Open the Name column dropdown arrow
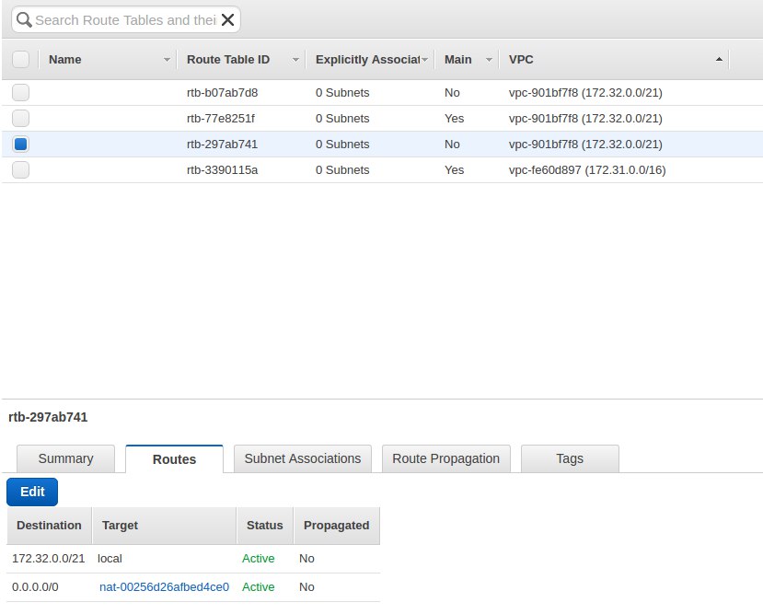This screenshot has width=763, height=614. [167, 60]
